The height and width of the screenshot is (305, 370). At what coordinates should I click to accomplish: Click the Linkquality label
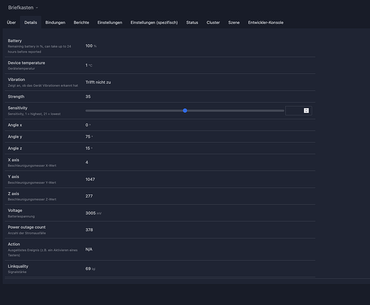(18, 267)
